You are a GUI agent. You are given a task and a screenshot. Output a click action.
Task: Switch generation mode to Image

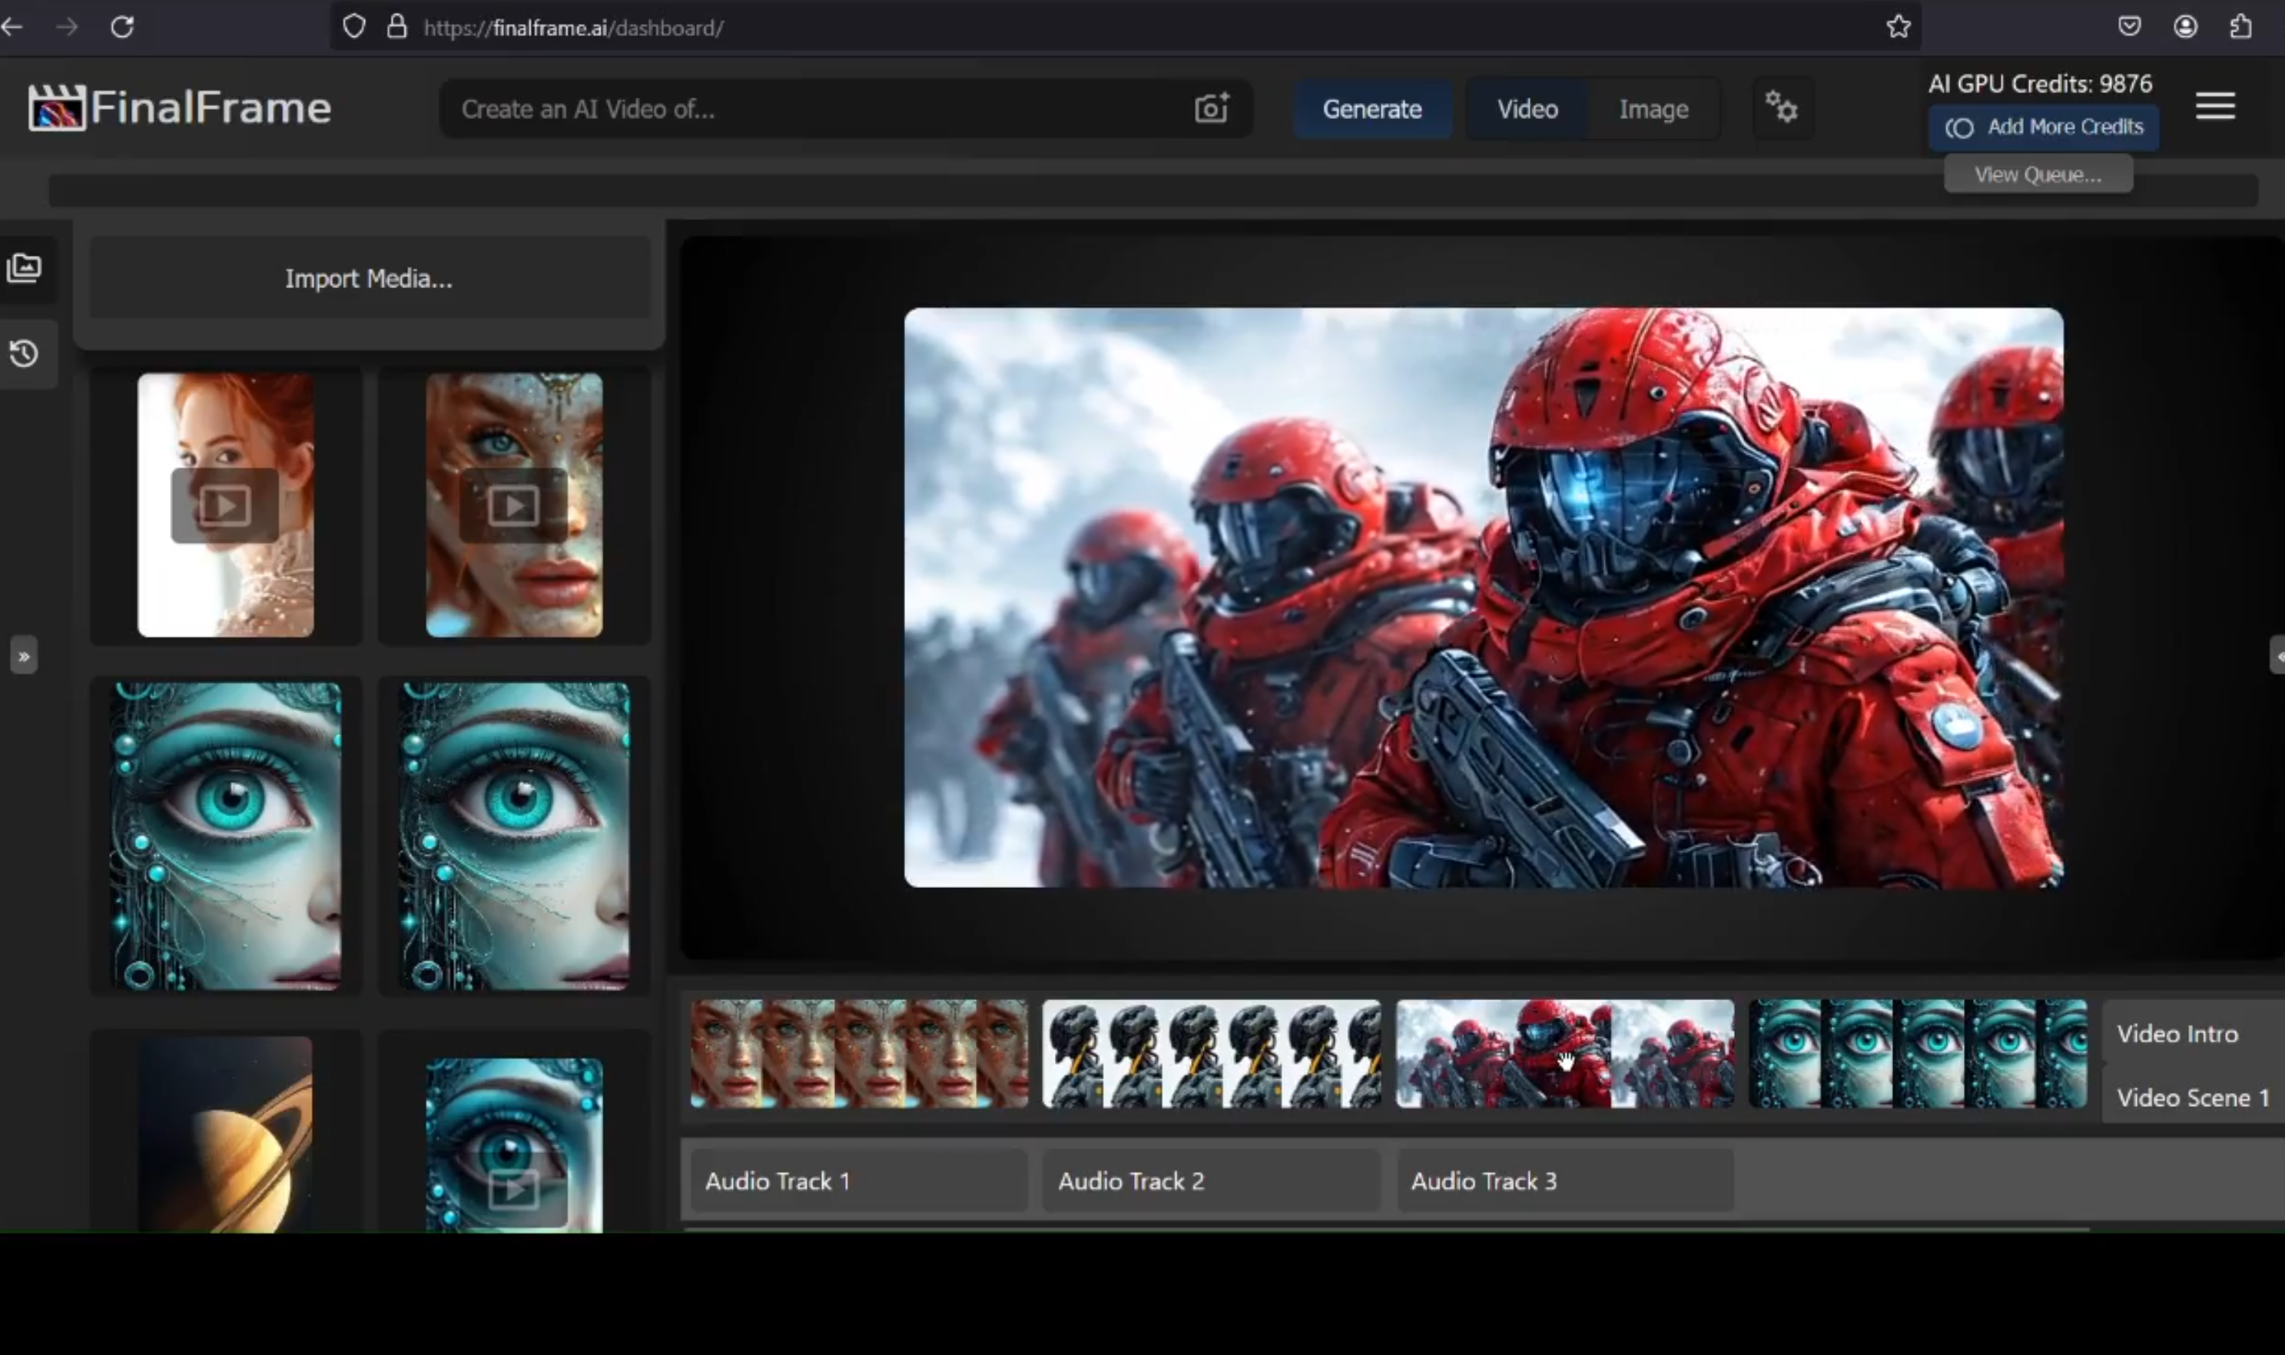tap(1653, 110)
